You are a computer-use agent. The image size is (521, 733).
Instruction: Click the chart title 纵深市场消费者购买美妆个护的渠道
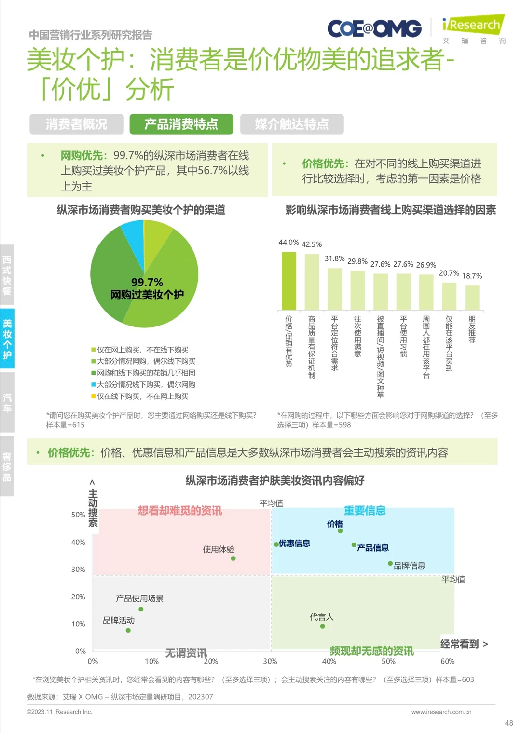pyautogui.click(x=141, y=210)
